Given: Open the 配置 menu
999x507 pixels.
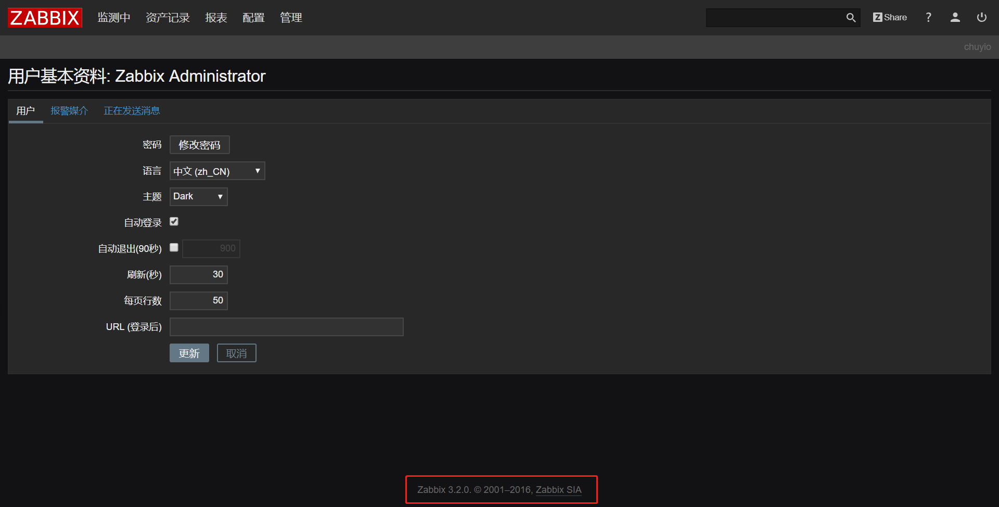Looking at the screenshot, I should [x=253, y=18].
